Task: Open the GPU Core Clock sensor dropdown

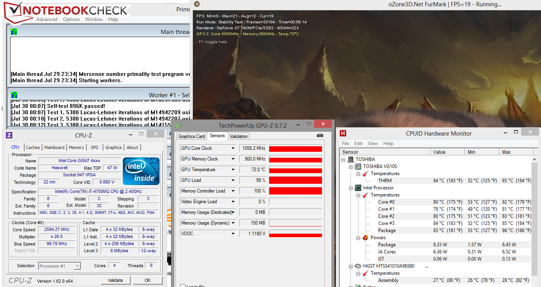Action: tap(233, 148)
